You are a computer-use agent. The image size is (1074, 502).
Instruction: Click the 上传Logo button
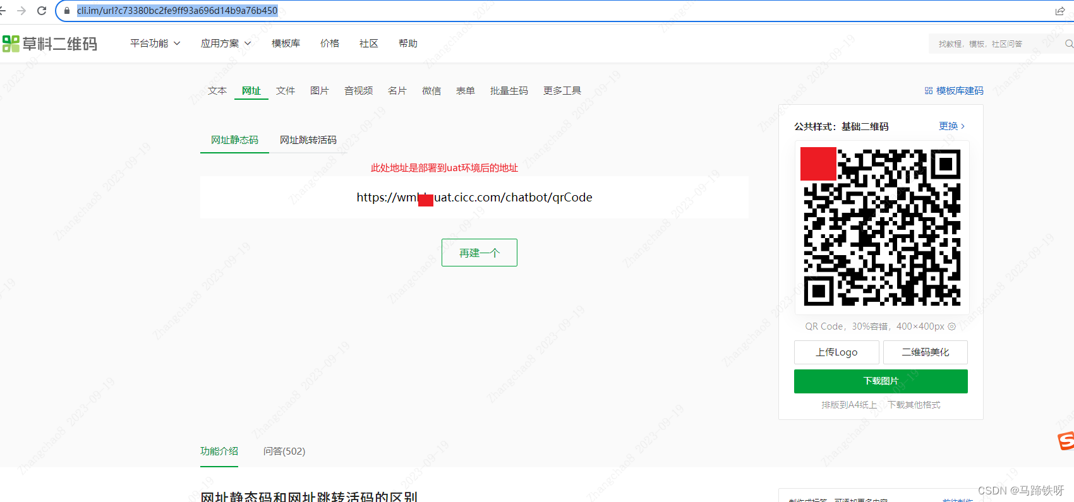[x=836, y=352]
